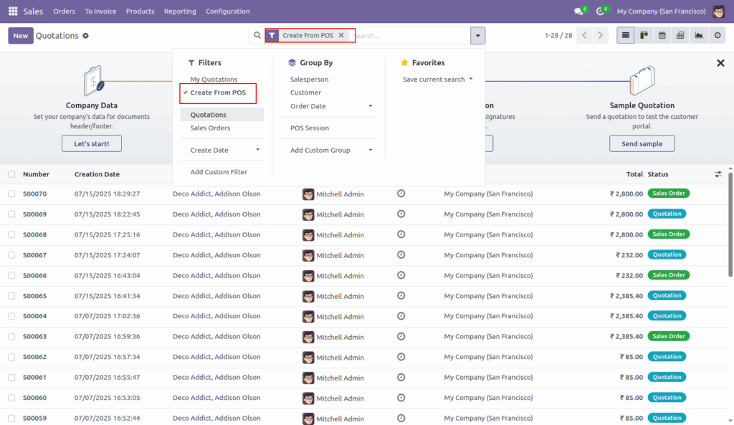734x425 pixels.
Task: Click the Let's start button
Action: pyautogui.click(x=91, y=143)
